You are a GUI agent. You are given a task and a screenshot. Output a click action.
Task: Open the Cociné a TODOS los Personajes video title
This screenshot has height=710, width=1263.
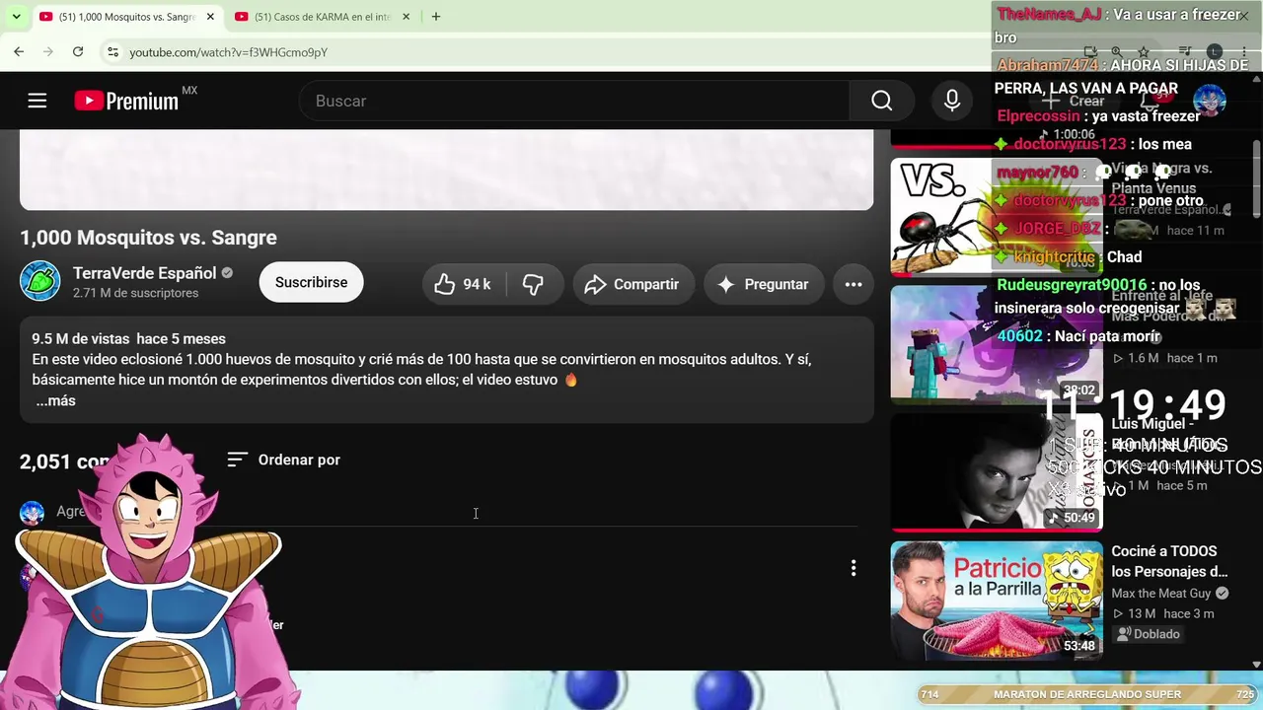coord(1169,561)
